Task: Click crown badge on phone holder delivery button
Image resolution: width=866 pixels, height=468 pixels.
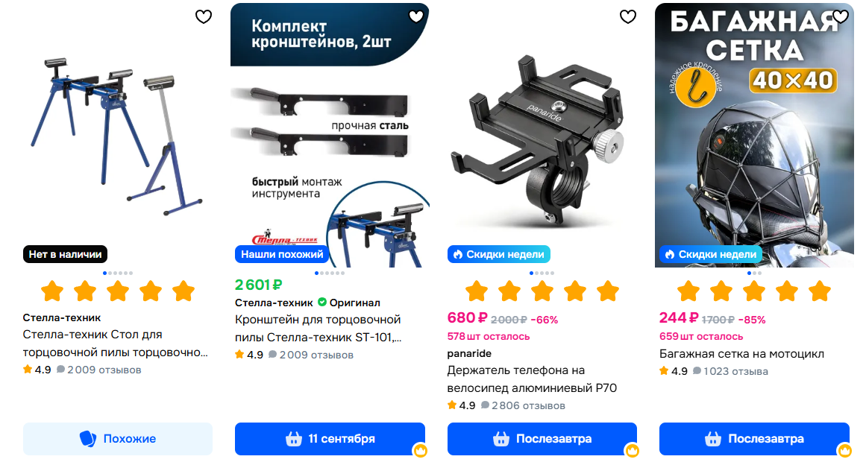Action: coord(633,451)
